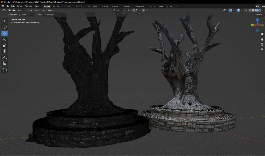Switch to material preview shading
Viewport: 265px width, 156px height.
click(x=256, y=10)
